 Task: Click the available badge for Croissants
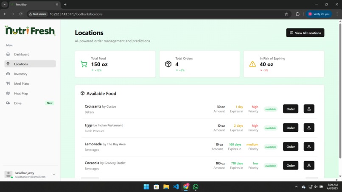270,109
